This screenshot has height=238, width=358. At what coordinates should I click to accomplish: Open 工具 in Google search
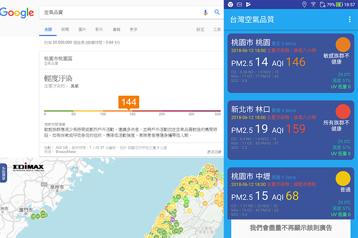point(217,29)
